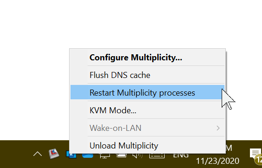Open the speaker volume tray icon

138,155
